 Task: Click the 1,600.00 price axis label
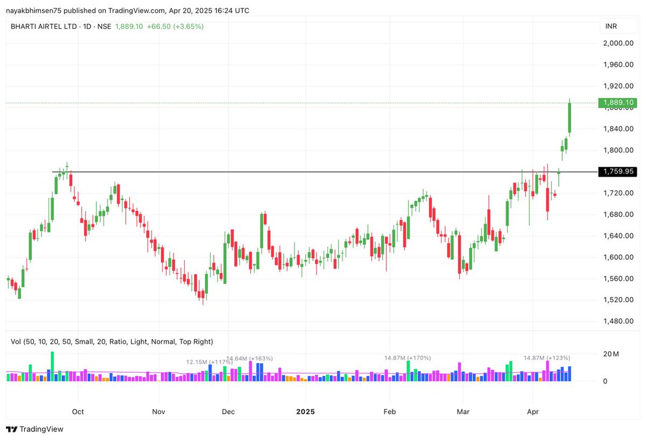click(x=618, y=257)
